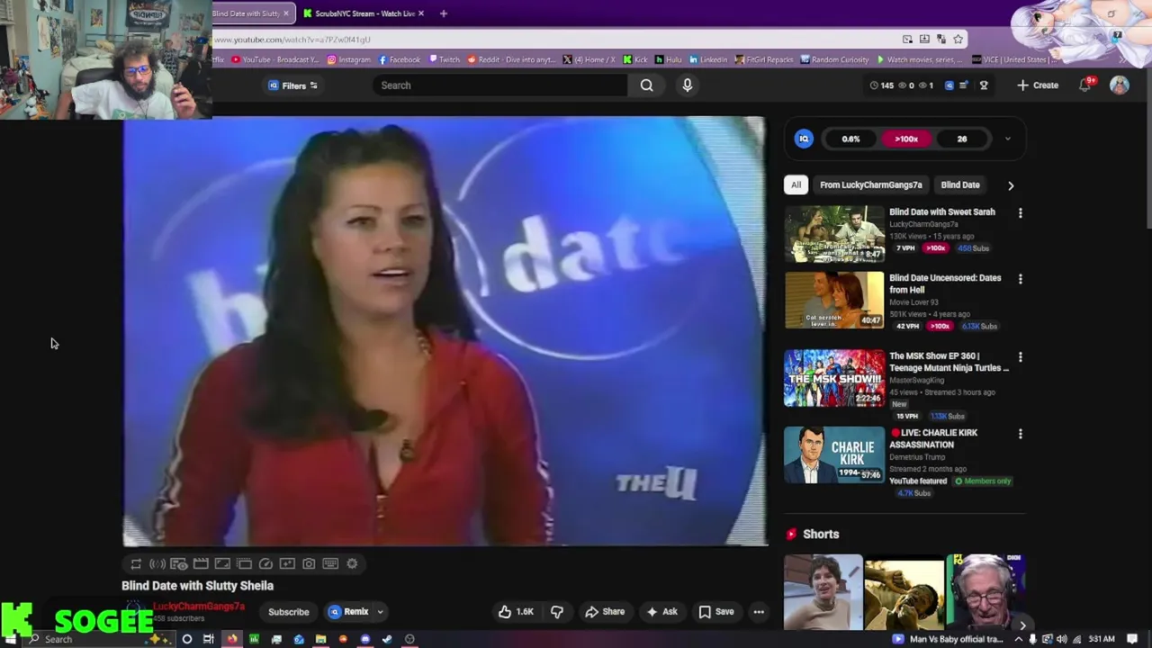1152x648 pixels.
Task: Click the Remix button
Action: pos(350,612)
